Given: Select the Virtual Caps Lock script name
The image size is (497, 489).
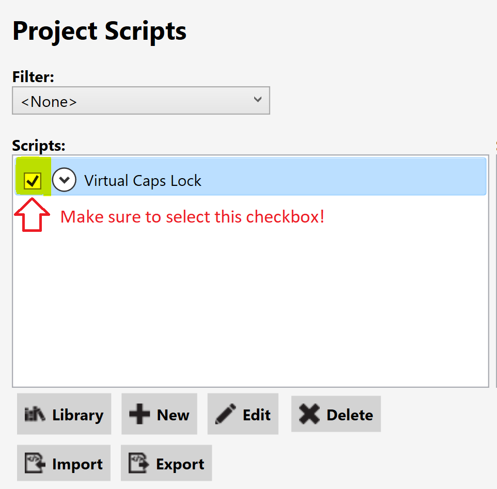Looking at the screenshot, I should coord(143,181).
